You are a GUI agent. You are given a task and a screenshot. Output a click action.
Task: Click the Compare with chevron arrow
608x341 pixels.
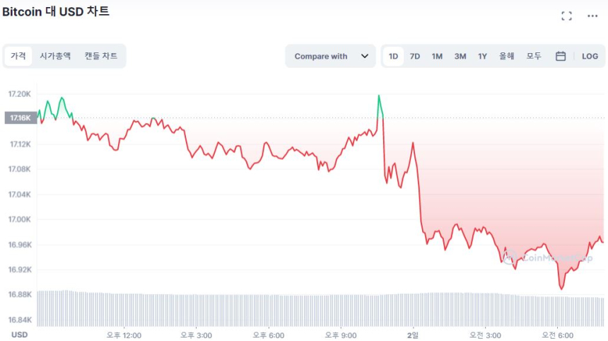tap(365, 57)
